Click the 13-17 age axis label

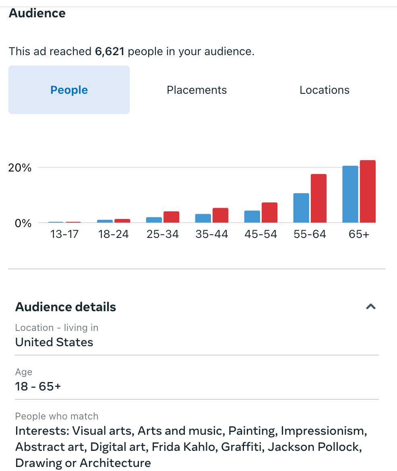coord(64,234)
